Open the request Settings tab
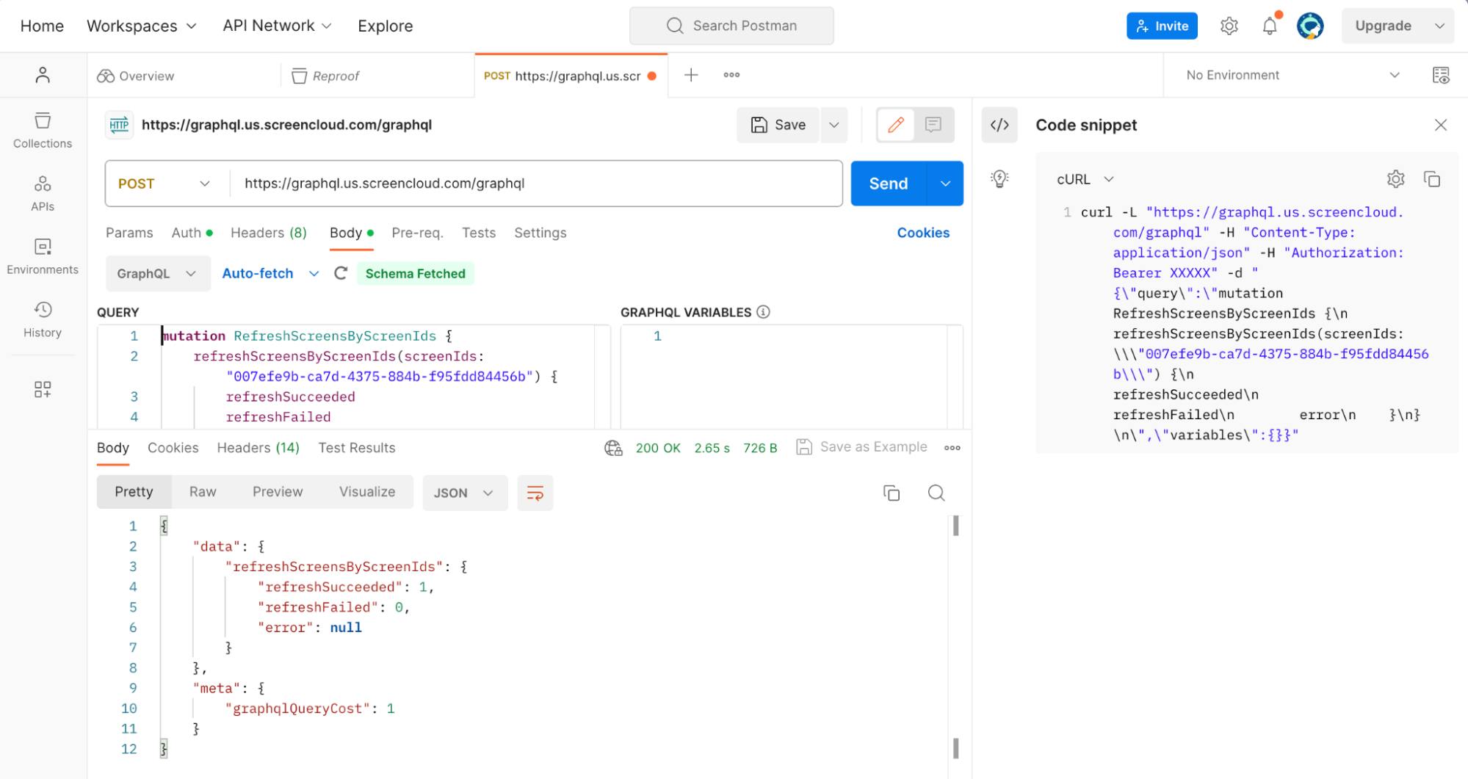Image resolution: width=1468 pixels, height=779 pixels. coord(540,233)
